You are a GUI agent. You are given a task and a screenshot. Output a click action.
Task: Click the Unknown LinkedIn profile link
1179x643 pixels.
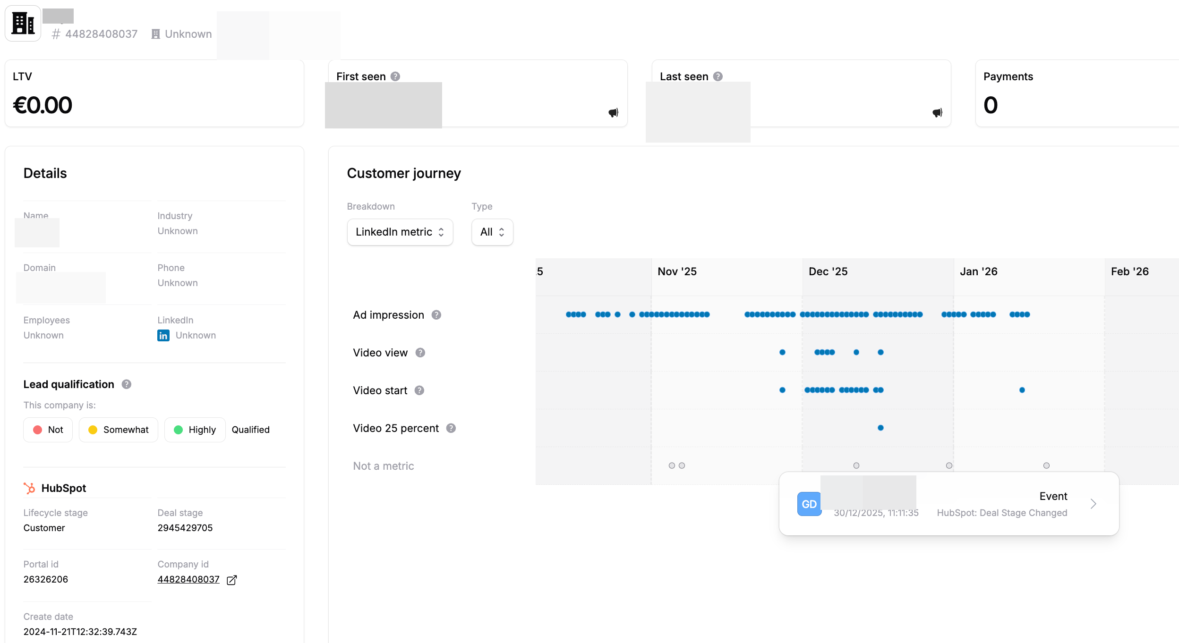[196, 335]
